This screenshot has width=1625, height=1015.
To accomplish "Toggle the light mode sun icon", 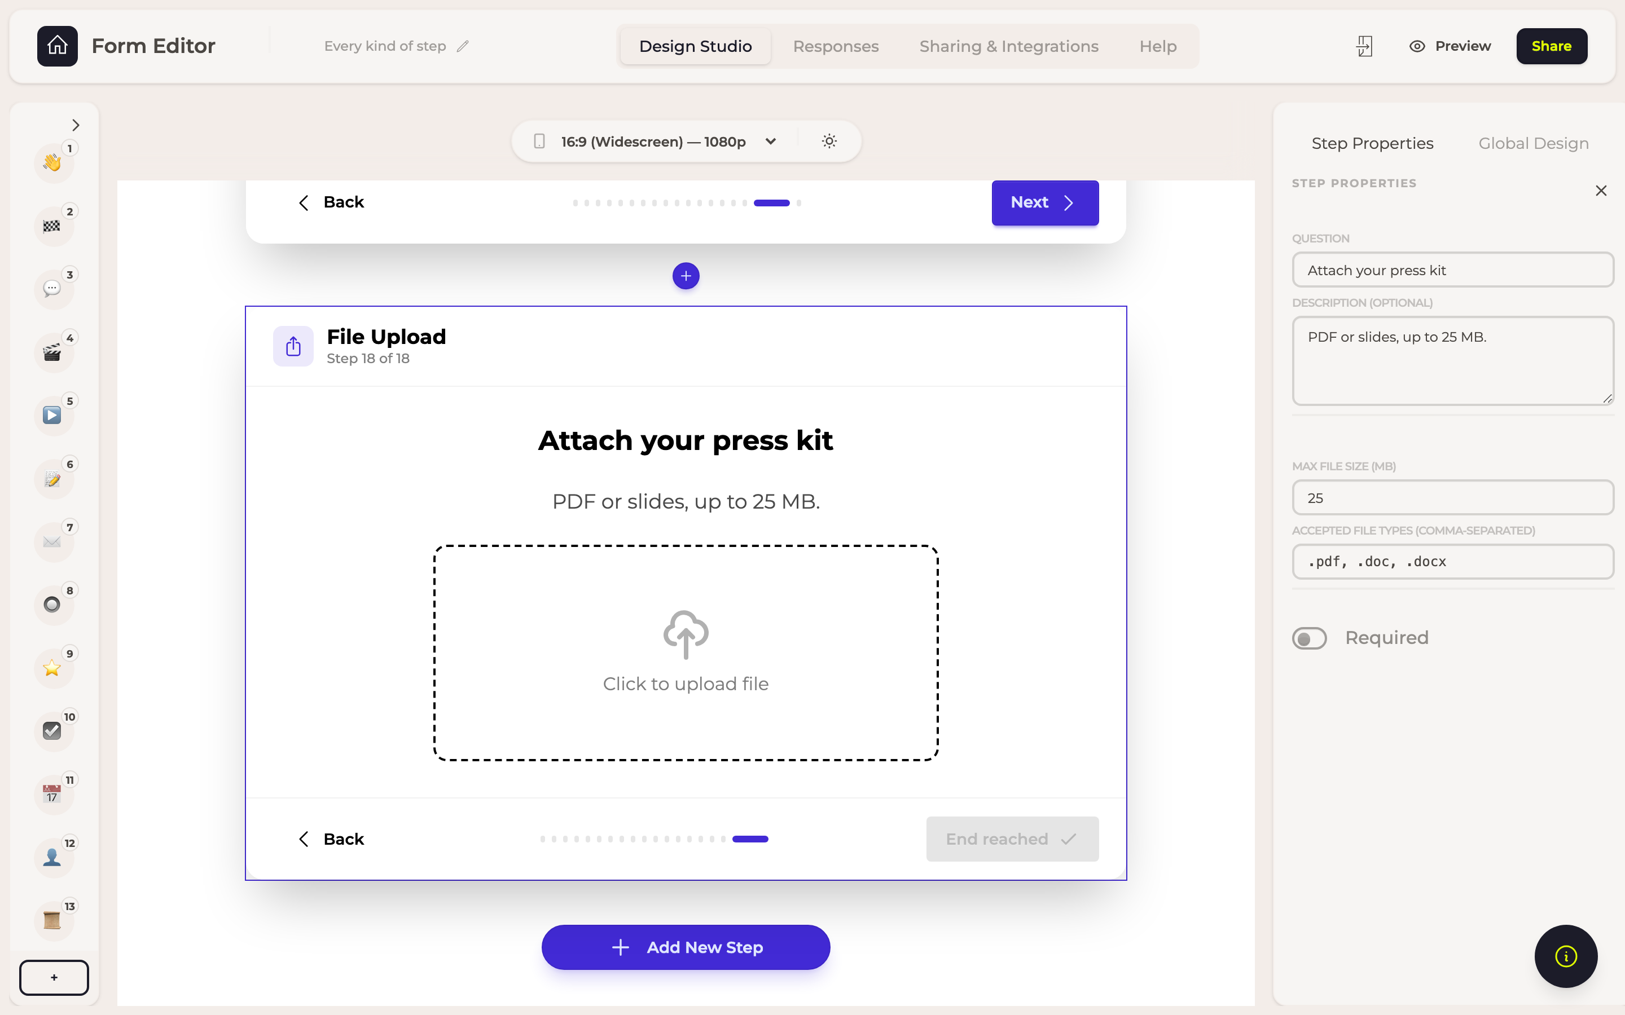I will tap(829, 141).
